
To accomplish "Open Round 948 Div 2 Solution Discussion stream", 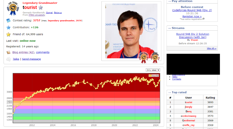I will click(x=193, y=36).
